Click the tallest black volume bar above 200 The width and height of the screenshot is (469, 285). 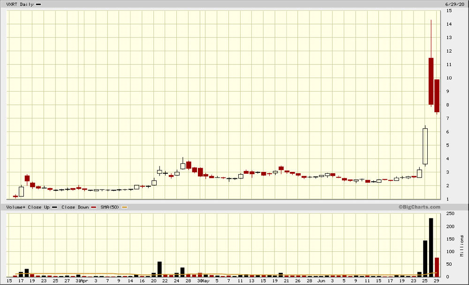click(x=431, y=247)
